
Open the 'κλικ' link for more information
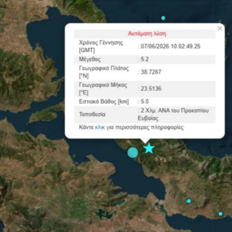point(100,127)
